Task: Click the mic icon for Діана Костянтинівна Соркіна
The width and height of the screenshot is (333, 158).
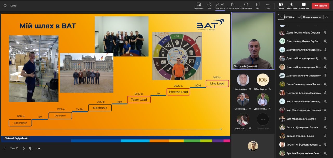Action: tap(325, 33)
